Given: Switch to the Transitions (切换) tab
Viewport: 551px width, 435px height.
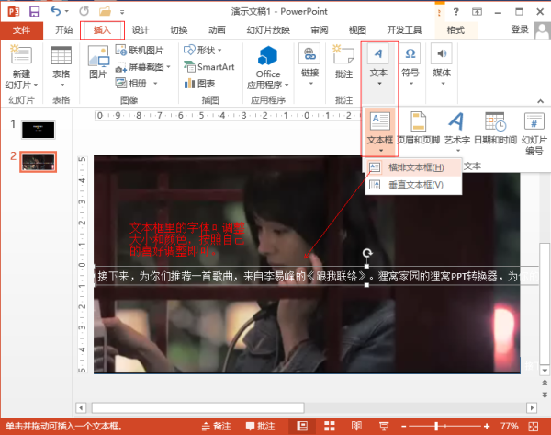Looking at the screenshot, I should tap(179, 30).
